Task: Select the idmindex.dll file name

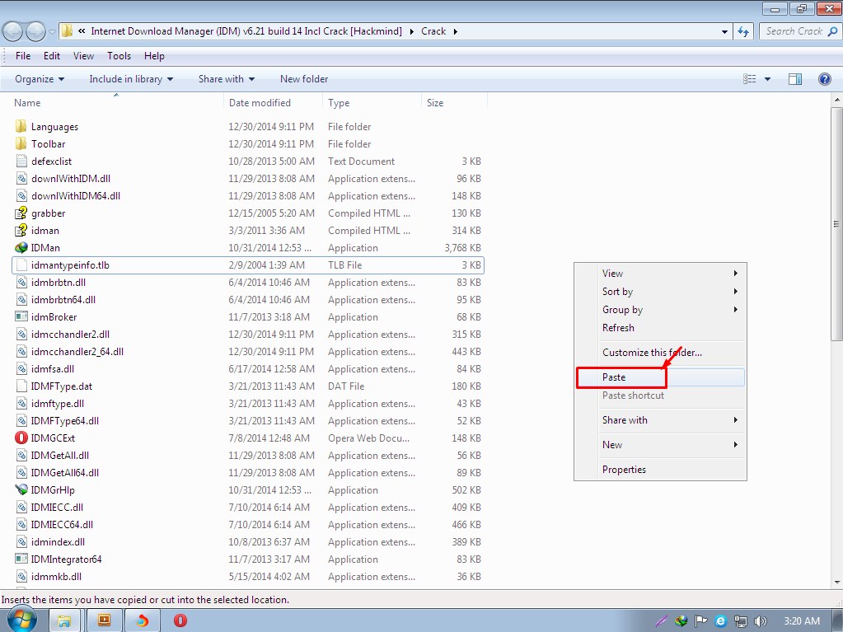Action: (58, 541)
